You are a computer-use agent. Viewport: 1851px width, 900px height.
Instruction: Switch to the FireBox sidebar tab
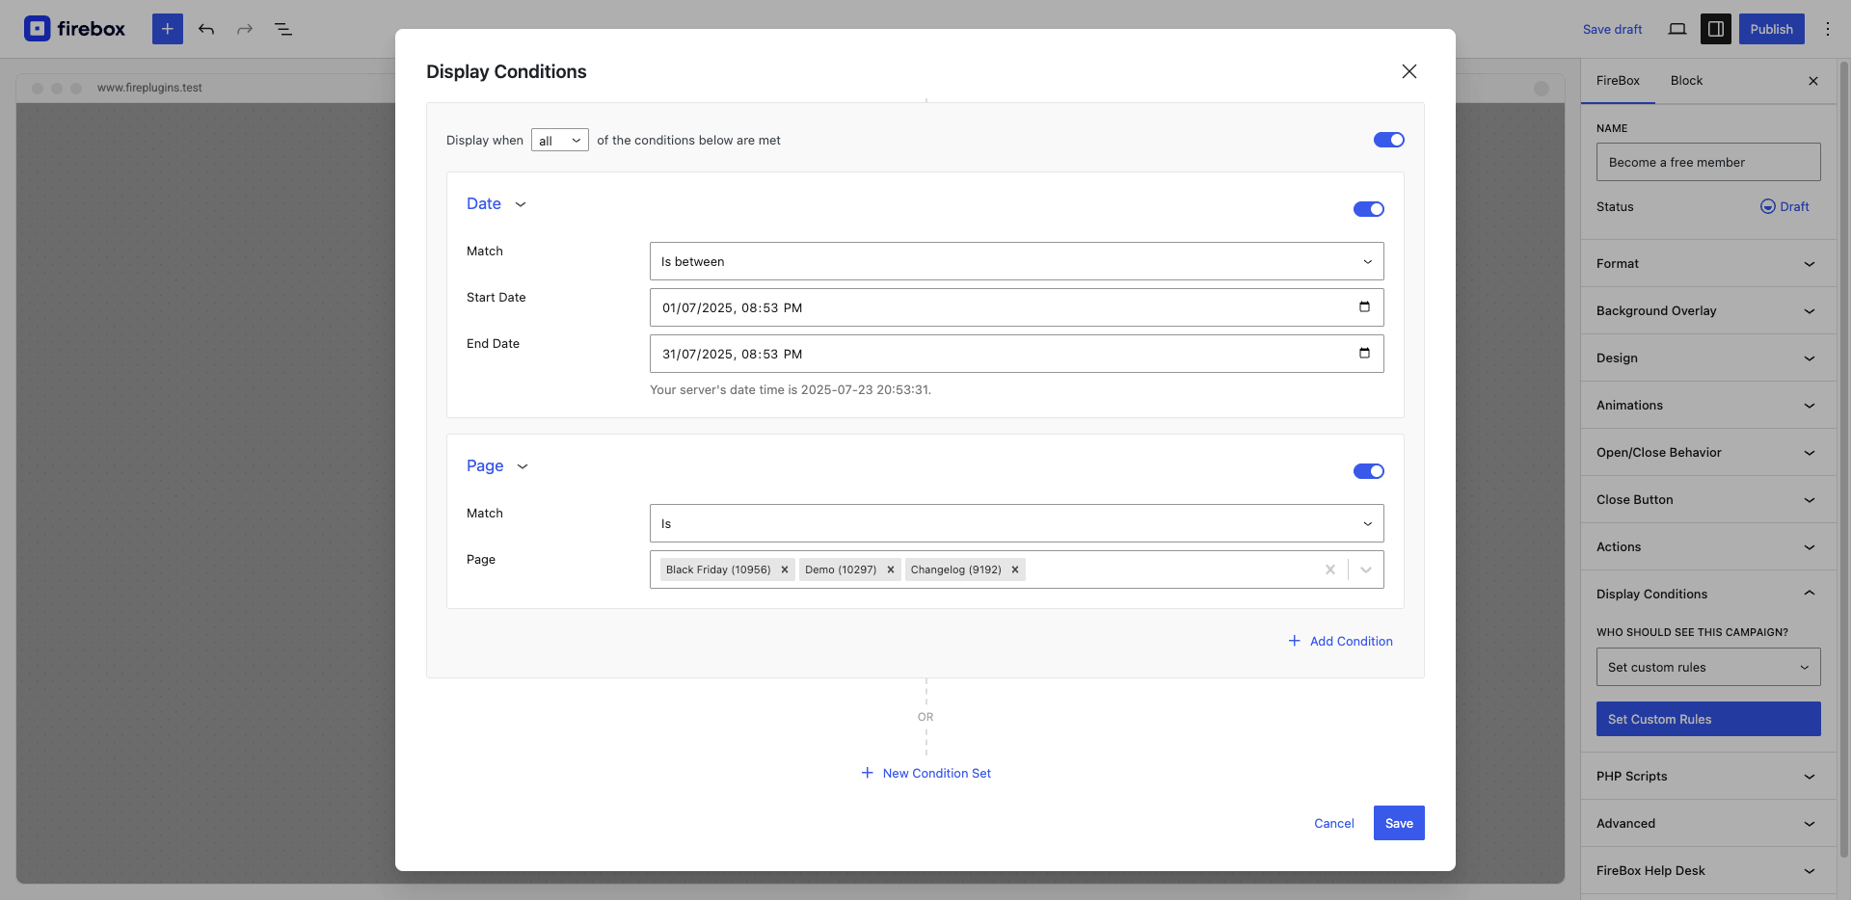coord(1618,81)
